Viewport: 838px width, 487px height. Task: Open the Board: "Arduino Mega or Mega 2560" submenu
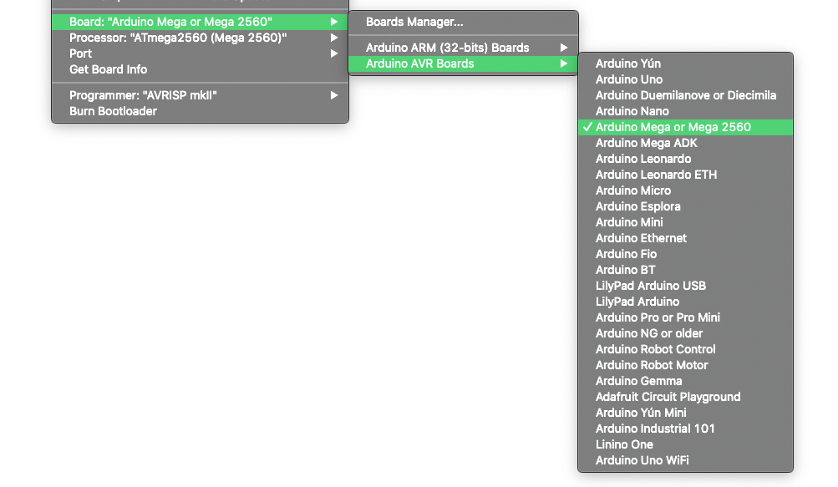point(200,22)
